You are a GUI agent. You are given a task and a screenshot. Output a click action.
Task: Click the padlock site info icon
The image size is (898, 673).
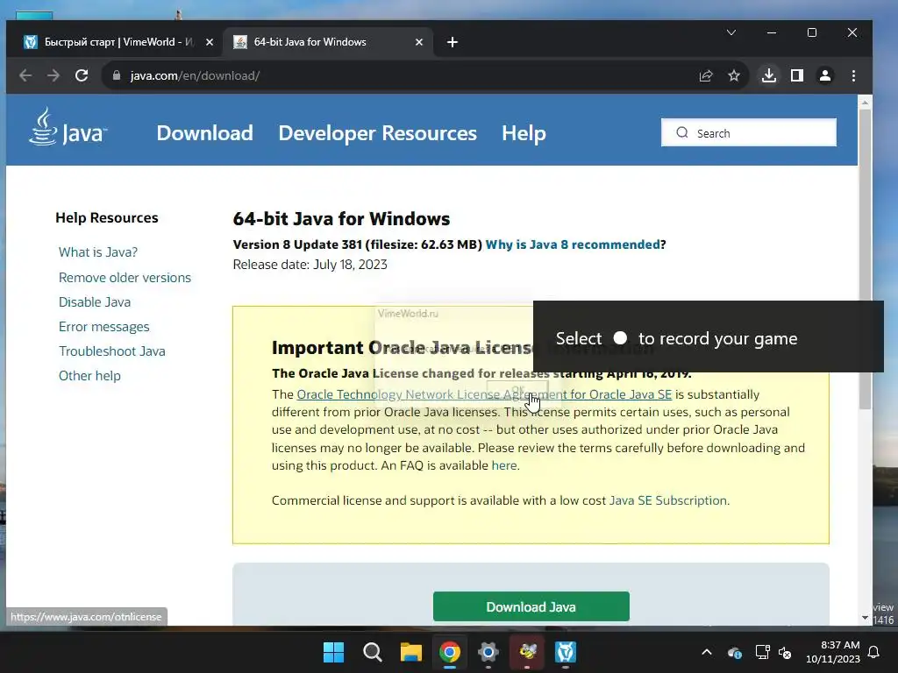(117, 75)
